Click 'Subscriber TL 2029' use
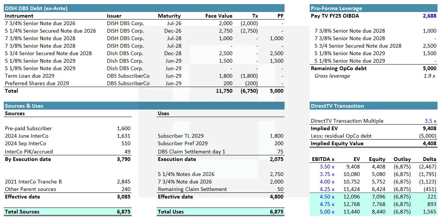This screenshot has width=442, height=224. coord(181,136)
